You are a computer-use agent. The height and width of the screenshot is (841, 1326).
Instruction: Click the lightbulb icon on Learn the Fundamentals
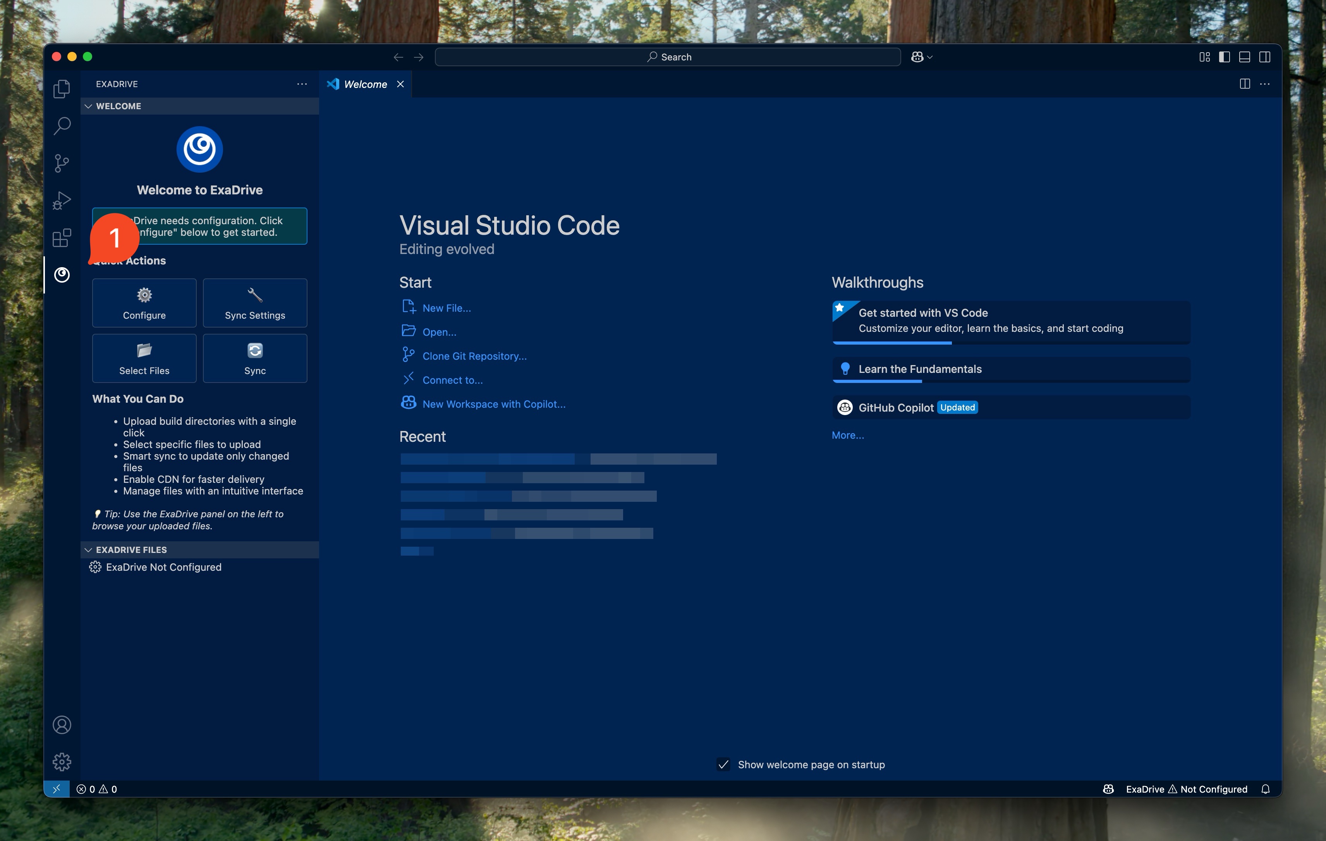click(845, 369)
